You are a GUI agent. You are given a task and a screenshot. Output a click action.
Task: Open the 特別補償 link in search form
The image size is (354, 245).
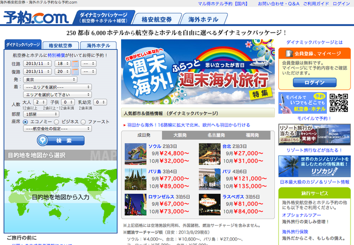(56, 55)
